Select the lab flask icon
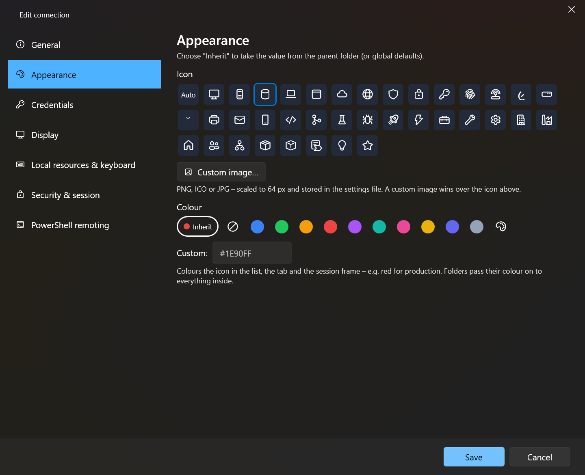 [342, 120]
